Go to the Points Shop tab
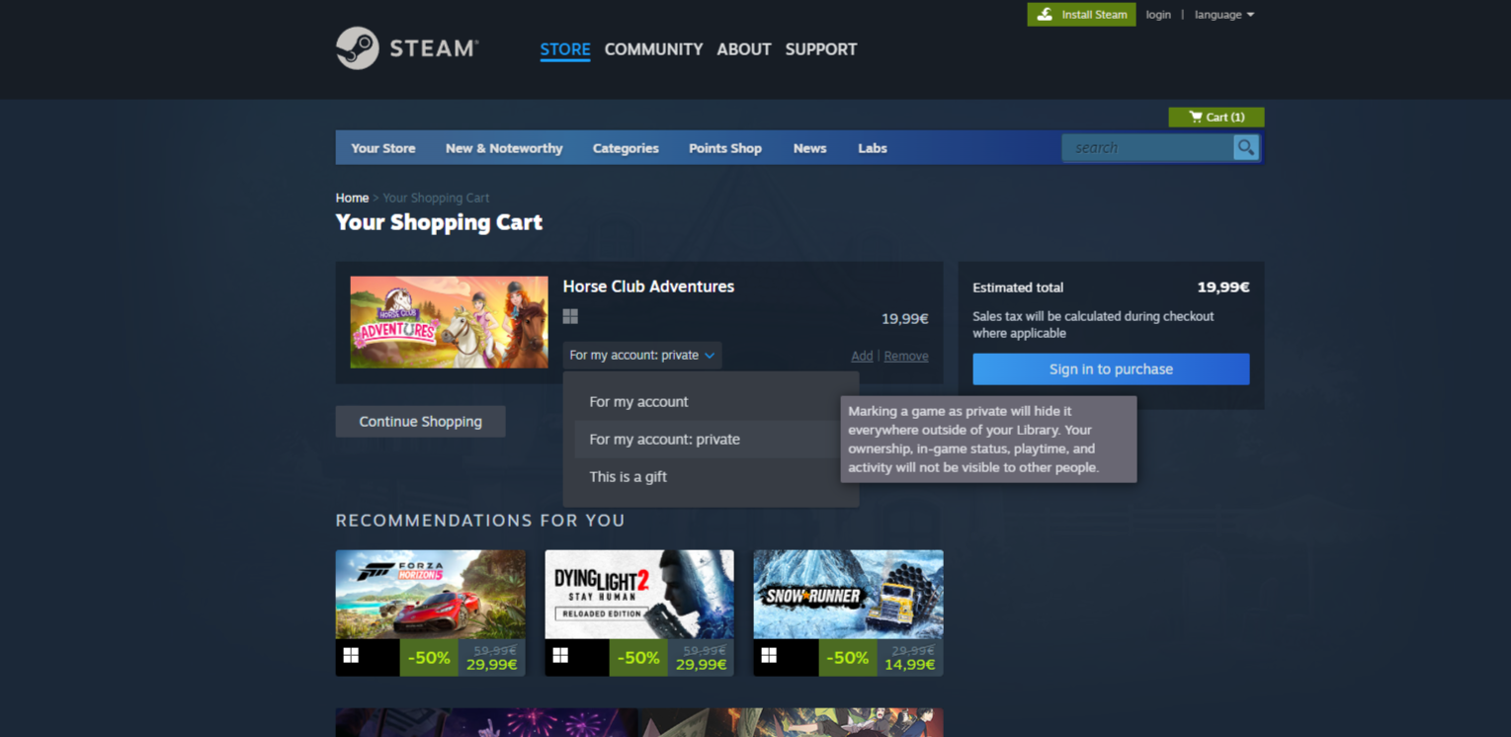The image size is (1511, 737). (x=725, y=148)
